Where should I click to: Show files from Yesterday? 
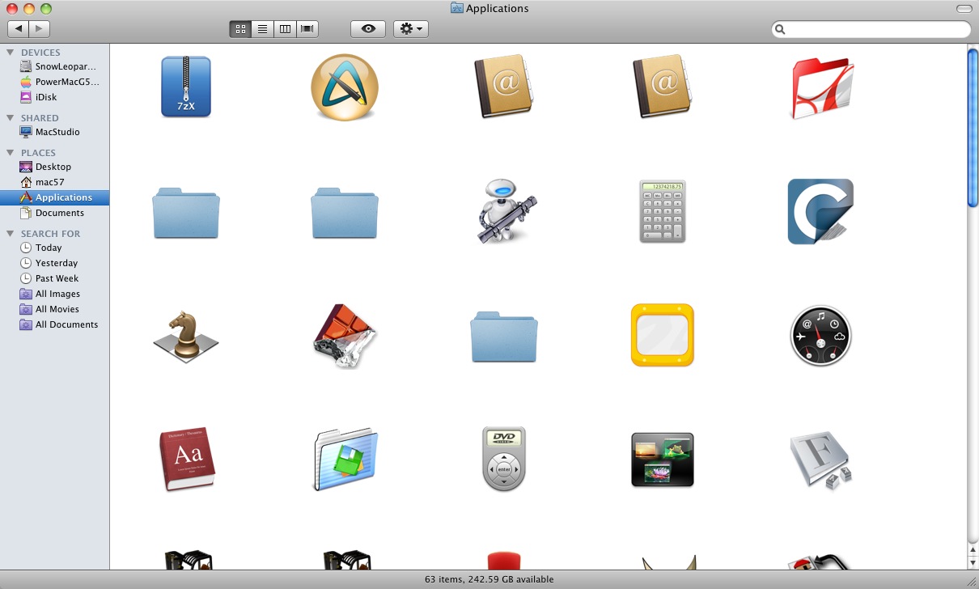pyautogui.click(x=55, y=263)
